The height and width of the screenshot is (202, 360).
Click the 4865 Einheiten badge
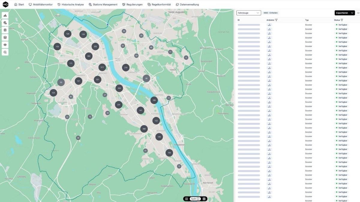pyautogui.click(x=271, y=13)
